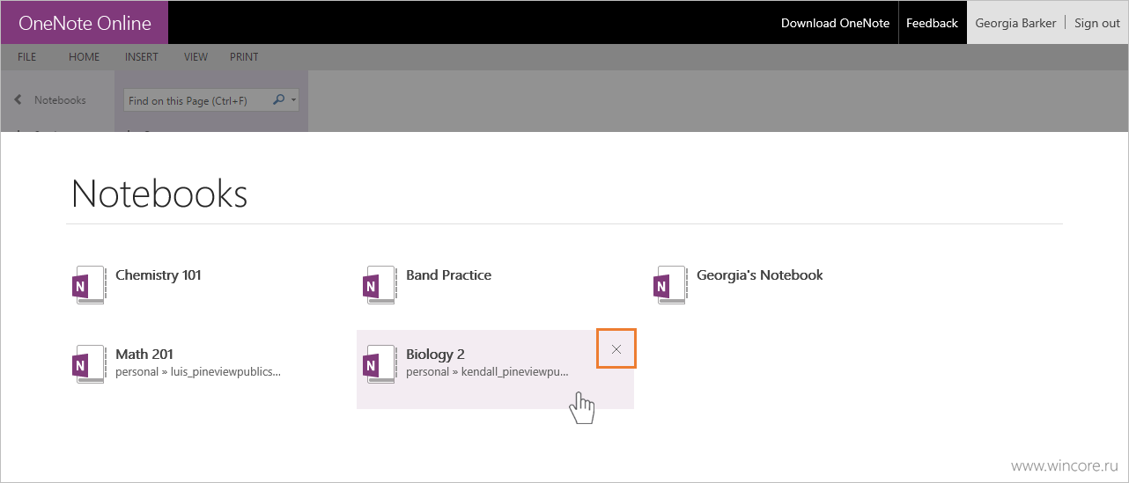Click the kendall_pineviewpu path text
Screen dimensions: 1129x483
487,371
